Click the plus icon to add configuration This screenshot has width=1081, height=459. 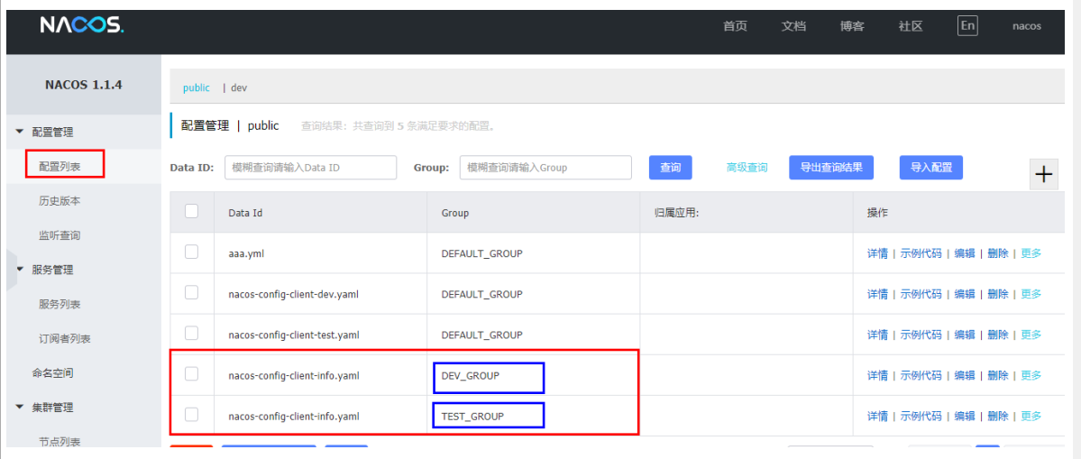click(x=1044, y=174)
